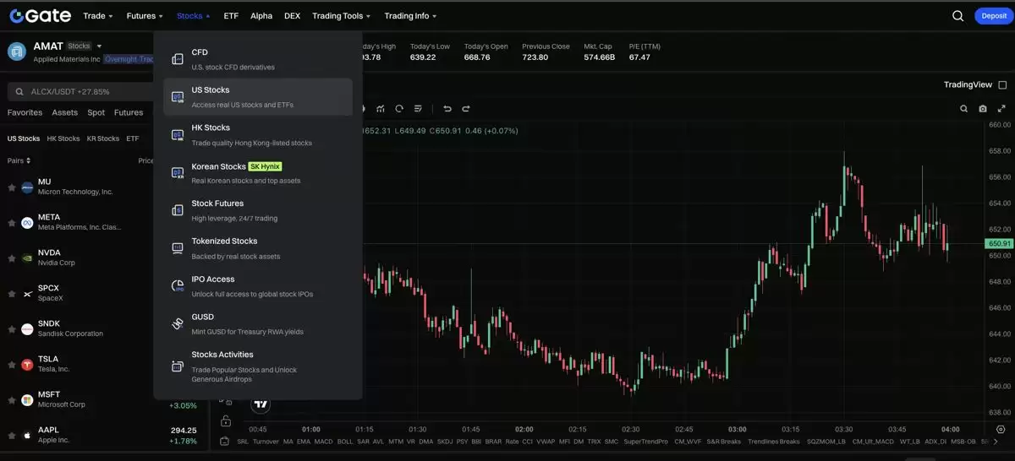
Task: Click the lock drawings icon on left toolbar
Action: 225,420
